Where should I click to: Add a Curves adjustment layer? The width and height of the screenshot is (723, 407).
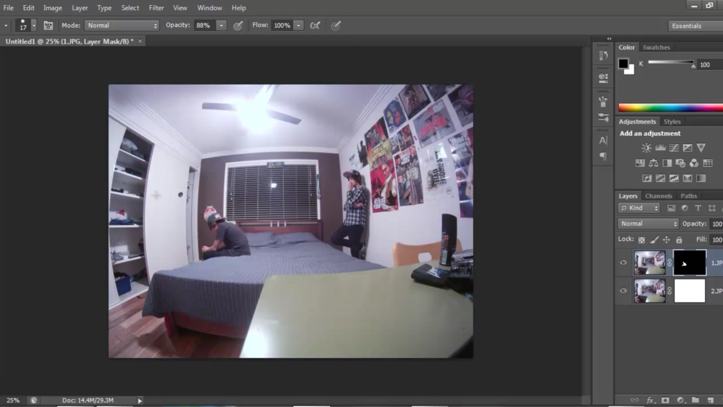674,148
